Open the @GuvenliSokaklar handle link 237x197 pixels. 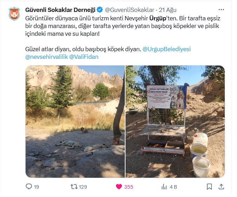[129, 10]
